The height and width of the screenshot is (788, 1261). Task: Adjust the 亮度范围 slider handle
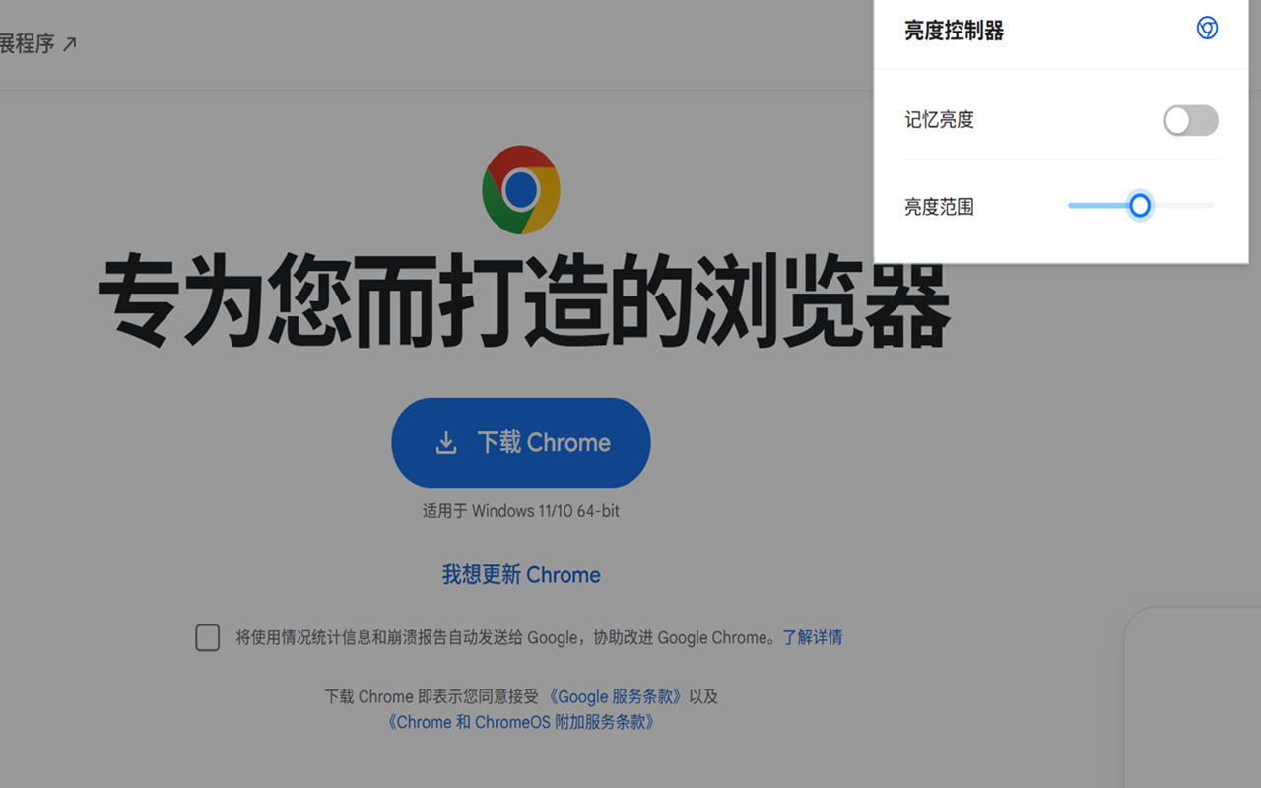coord(1140,205)
